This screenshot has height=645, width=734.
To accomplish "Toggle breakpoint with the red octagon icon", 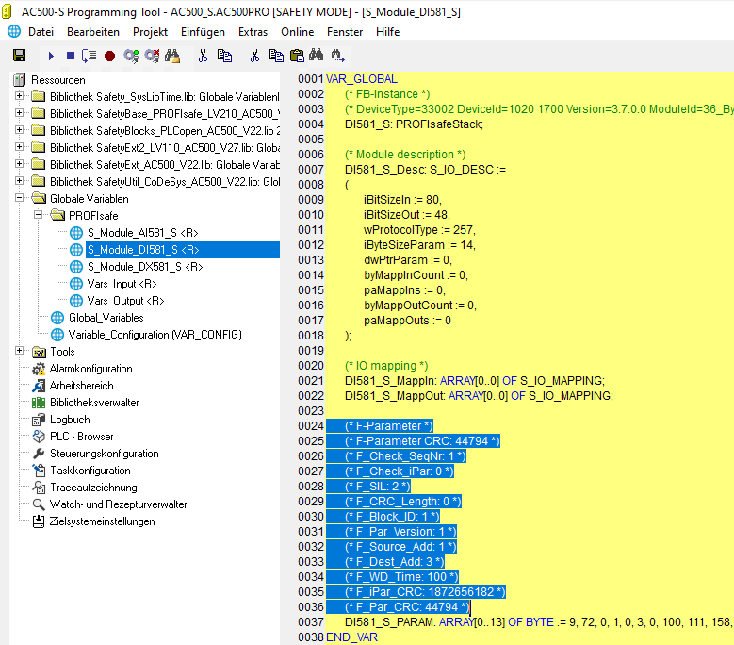I will [109, 57].
